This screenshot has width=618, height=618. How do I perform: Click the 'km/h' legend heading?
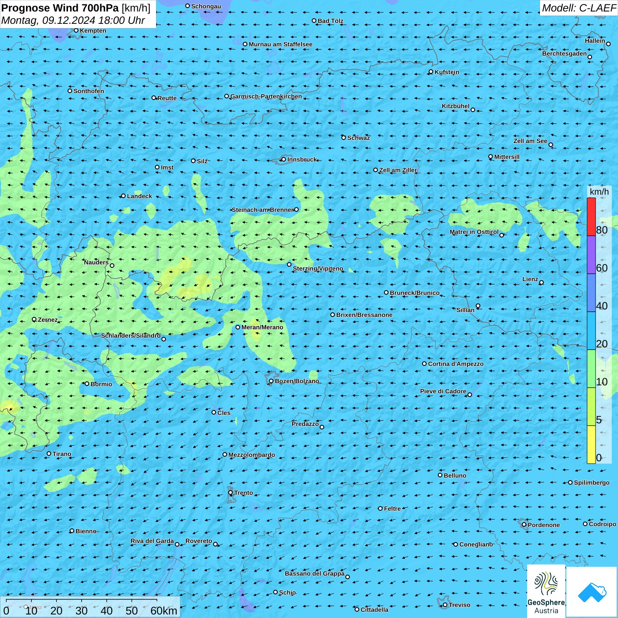coord(599,192)
